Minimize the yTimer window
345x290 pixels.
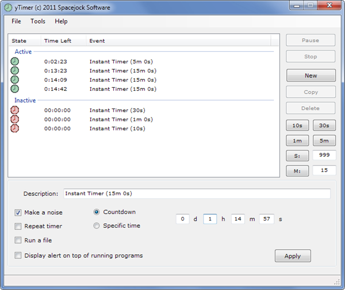[297, 5]
